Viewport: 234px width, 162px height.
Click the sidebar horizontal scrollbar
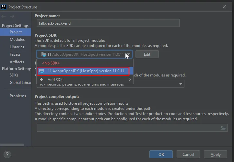tap(12, 145)
